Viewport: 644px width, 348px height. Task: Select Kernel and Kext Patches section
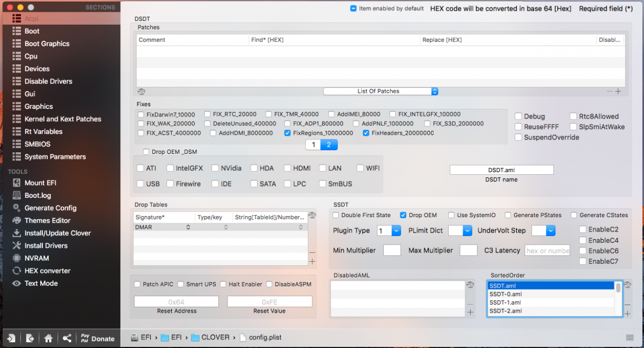pos(62,119)
